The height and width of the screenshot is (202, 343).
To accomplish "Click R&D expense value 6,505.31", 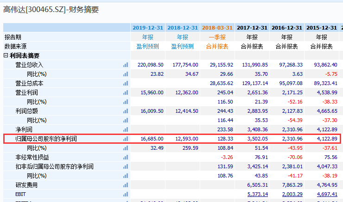I will coord(257,185).
